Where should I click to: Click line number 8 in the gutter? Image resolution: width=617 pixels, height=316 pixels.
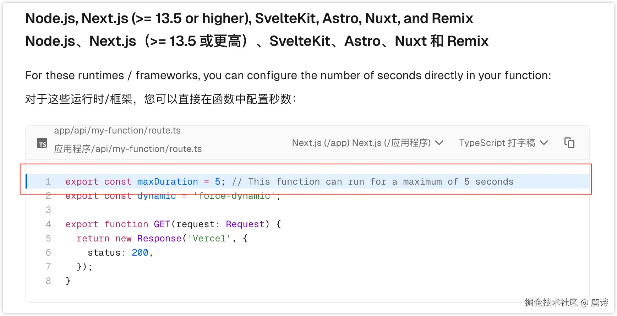[48, 281]
